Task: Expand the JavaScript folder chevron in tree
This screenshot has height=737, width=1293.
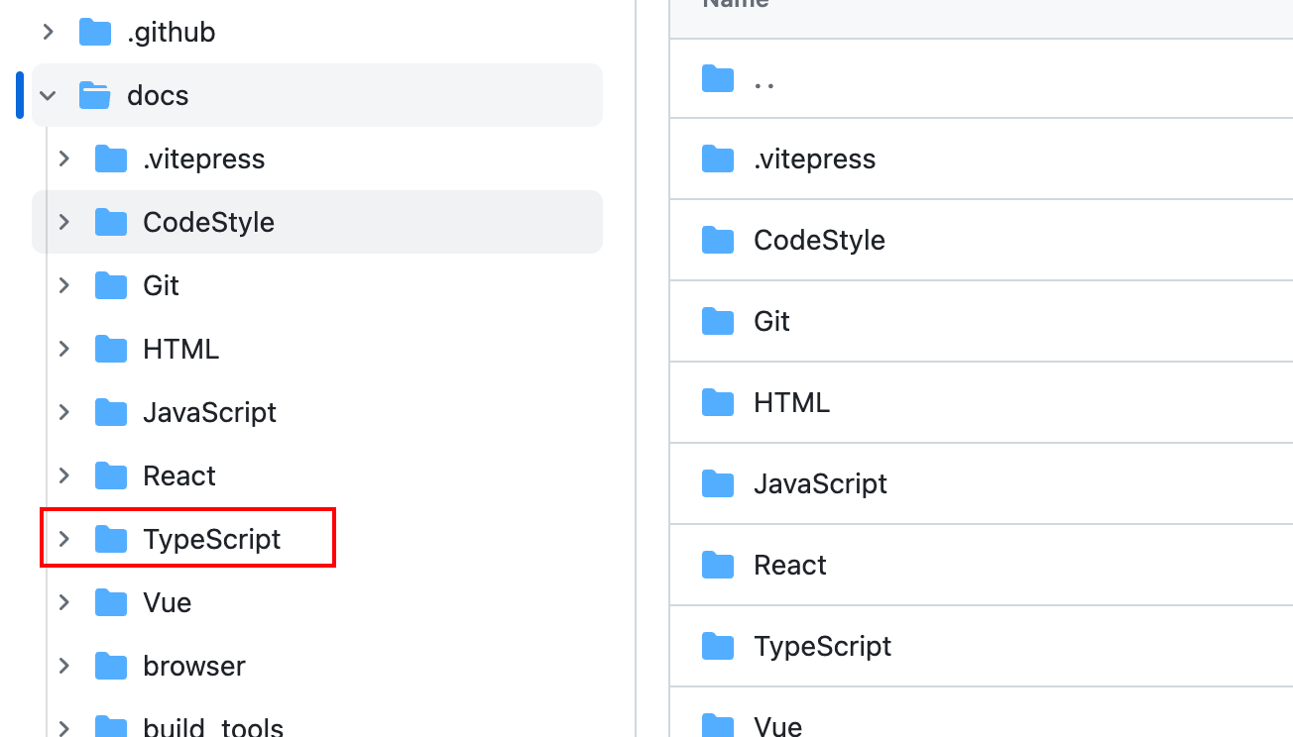Action: (x=64, y=413)
